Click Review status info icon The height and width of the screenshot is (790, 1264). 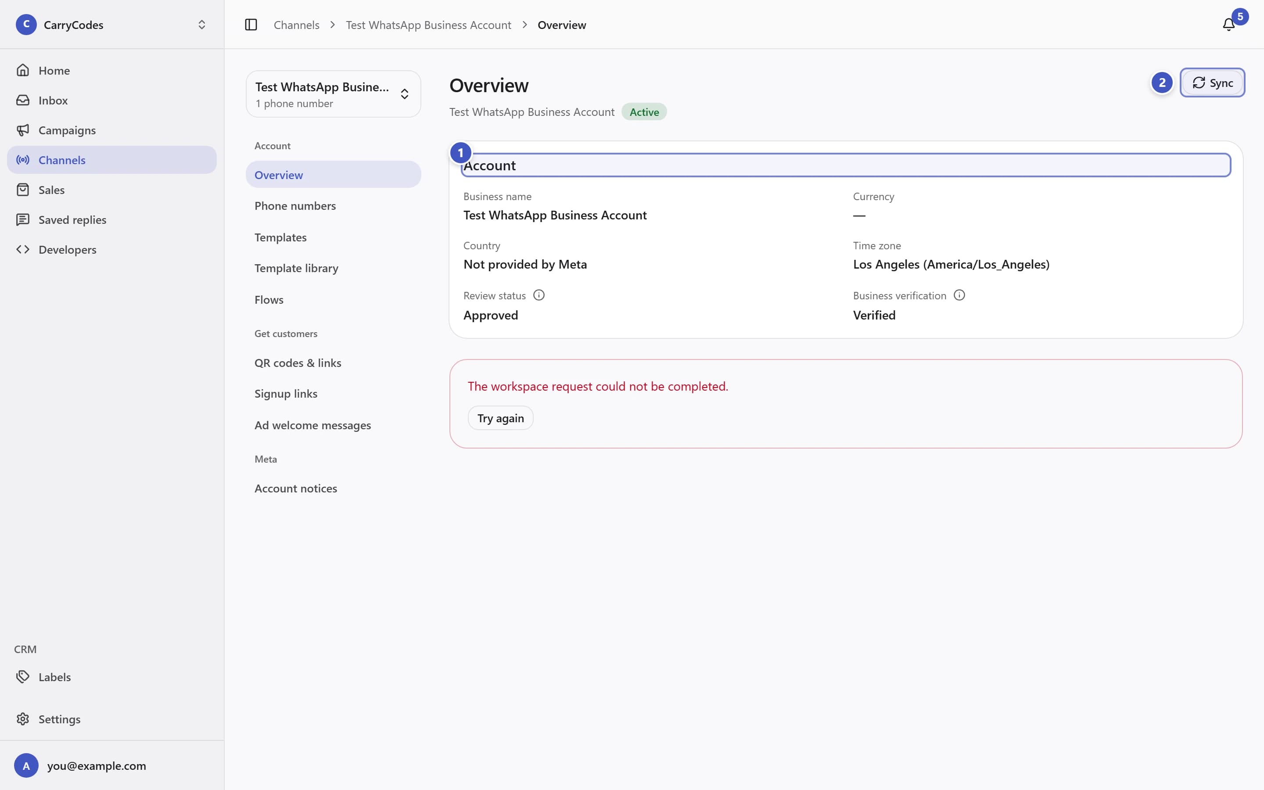coord(539,295)
